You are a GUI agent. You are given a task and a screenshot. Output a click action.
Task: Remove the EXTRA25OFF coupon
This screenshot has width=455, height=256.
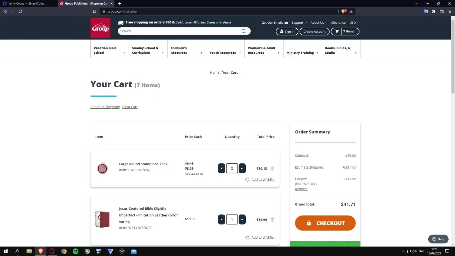301,189
